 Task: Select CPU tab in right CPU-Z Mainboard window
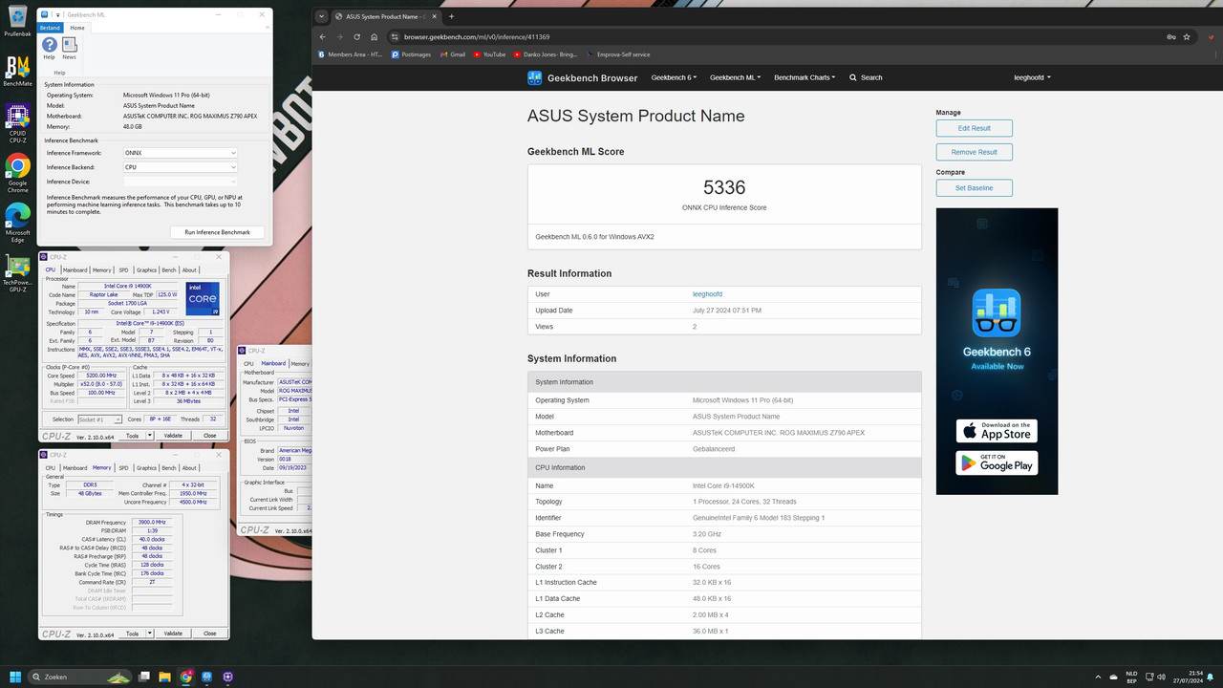pos(248,364)
